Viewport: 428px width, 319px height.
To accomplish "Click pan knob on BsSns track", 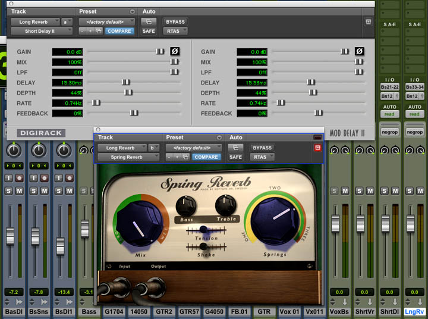I will [x=39, y=150].
